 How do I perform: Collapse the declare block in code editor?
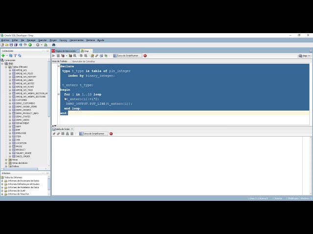pyautogui.click(x=59, y=66)
